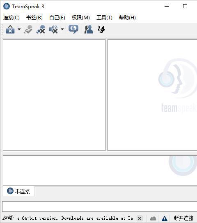197x223 pixels.
Task: Close the news ticker with X button
Action: [140, 218]
